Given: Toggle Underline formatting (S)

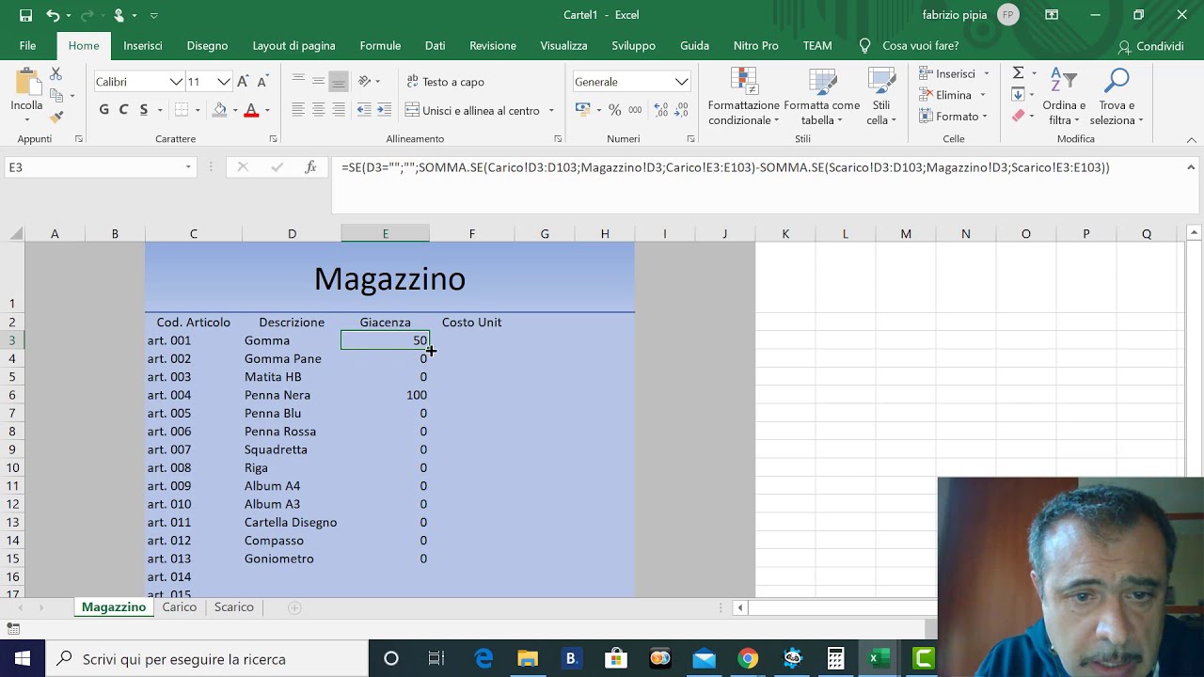Looking at the screenshot, I should pyautogui.click(x=143, y=110).
